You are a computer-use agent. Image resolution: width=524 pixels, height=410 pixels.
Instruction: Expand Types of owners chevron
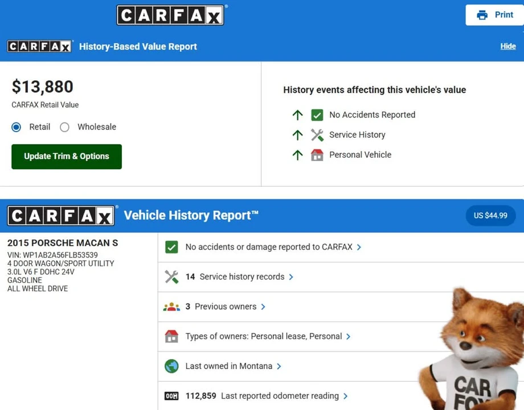(348, 337)
